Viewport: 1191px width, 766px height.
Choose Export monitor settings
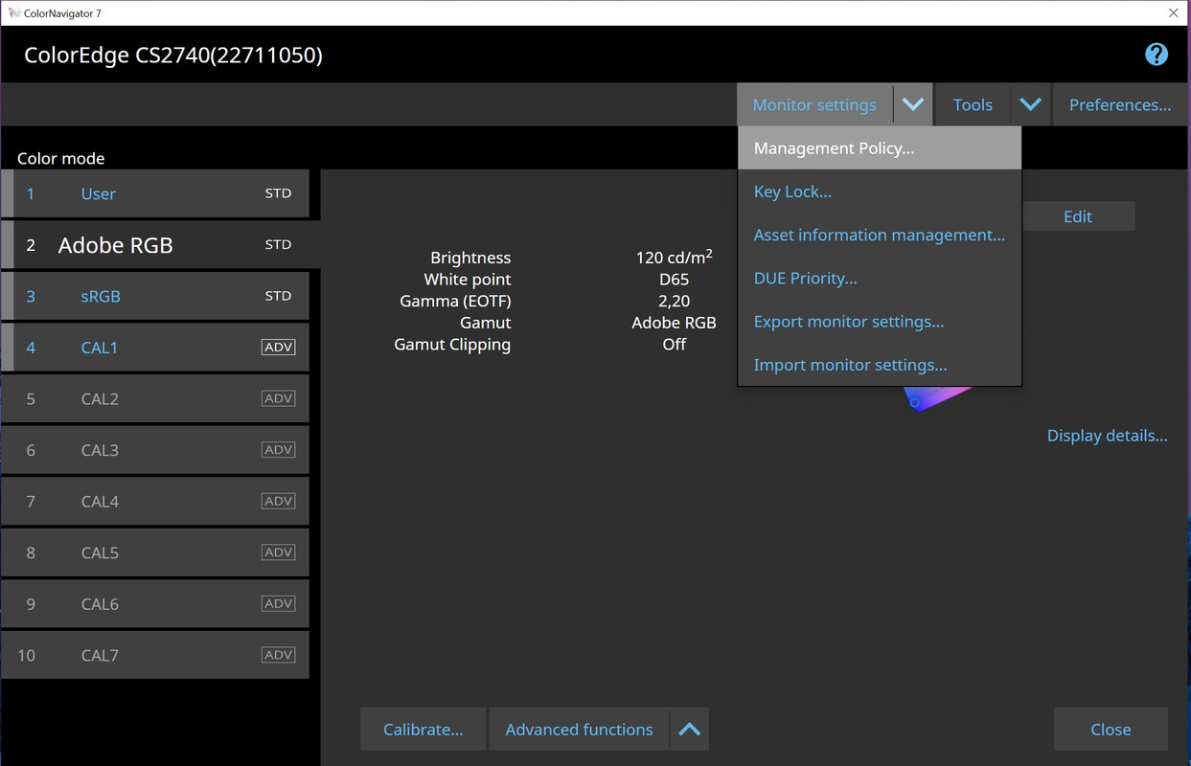point(880,322)
